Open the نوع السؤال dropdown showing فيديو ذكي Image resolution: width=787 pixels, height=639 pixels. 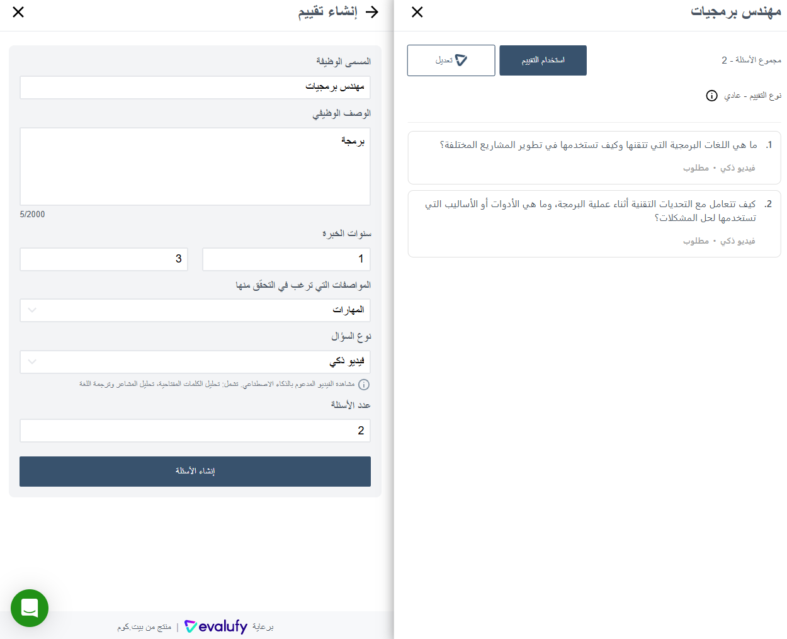click(195, 362)
